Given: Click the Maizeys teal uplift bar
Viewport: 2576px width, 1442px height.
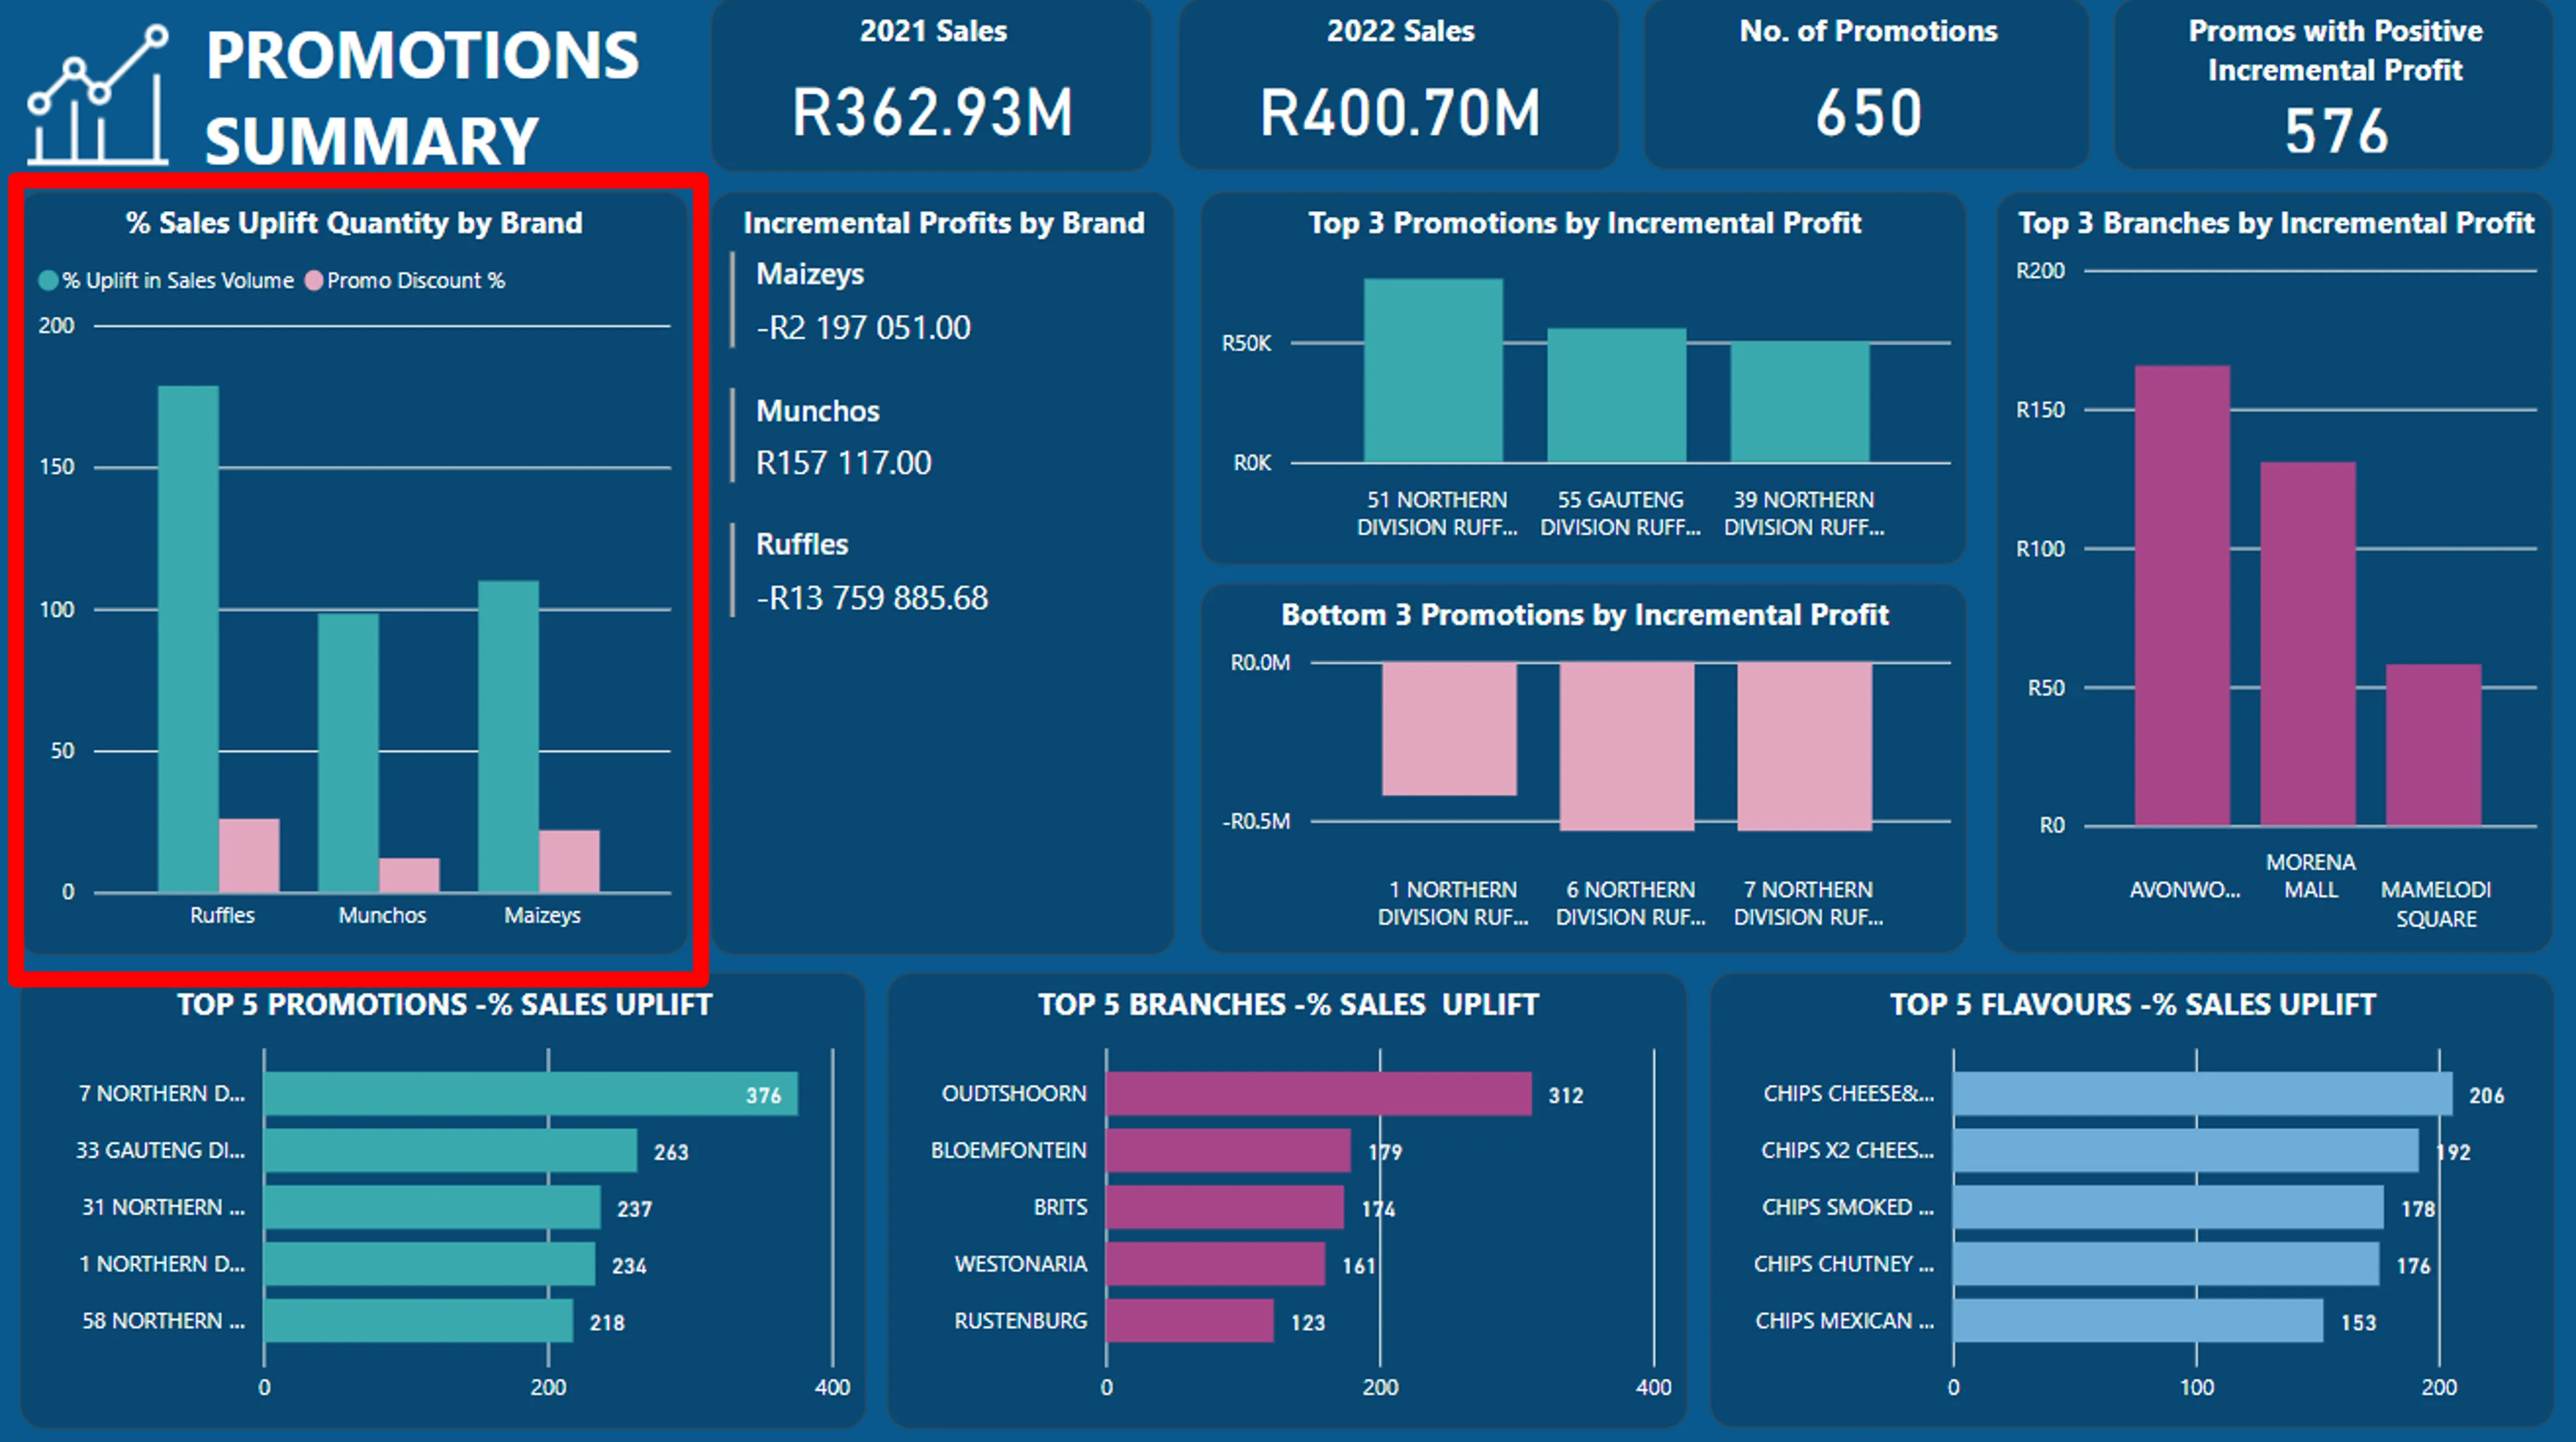Looking at the screenshot, I should tap(508, 736).
